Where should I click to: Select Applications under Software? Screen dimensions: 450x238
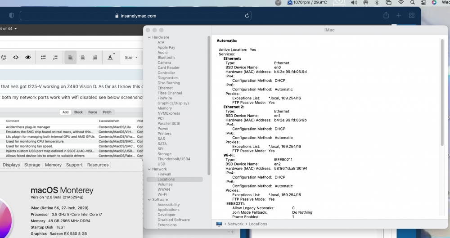(168, 210)
